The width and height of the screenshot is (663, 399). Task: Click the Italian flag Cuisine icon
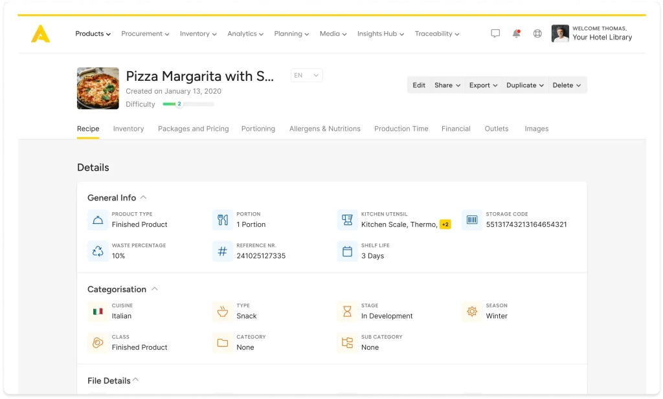click(x=98, y=311)
